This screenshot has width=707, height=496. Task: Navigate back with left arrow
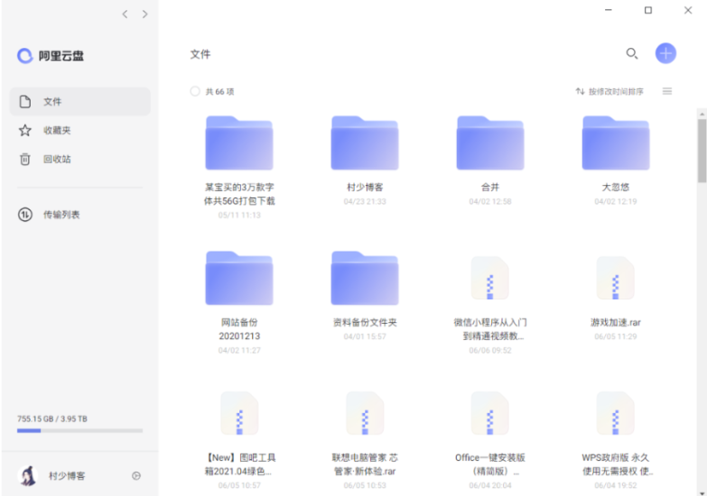click(x=125, y=14)
